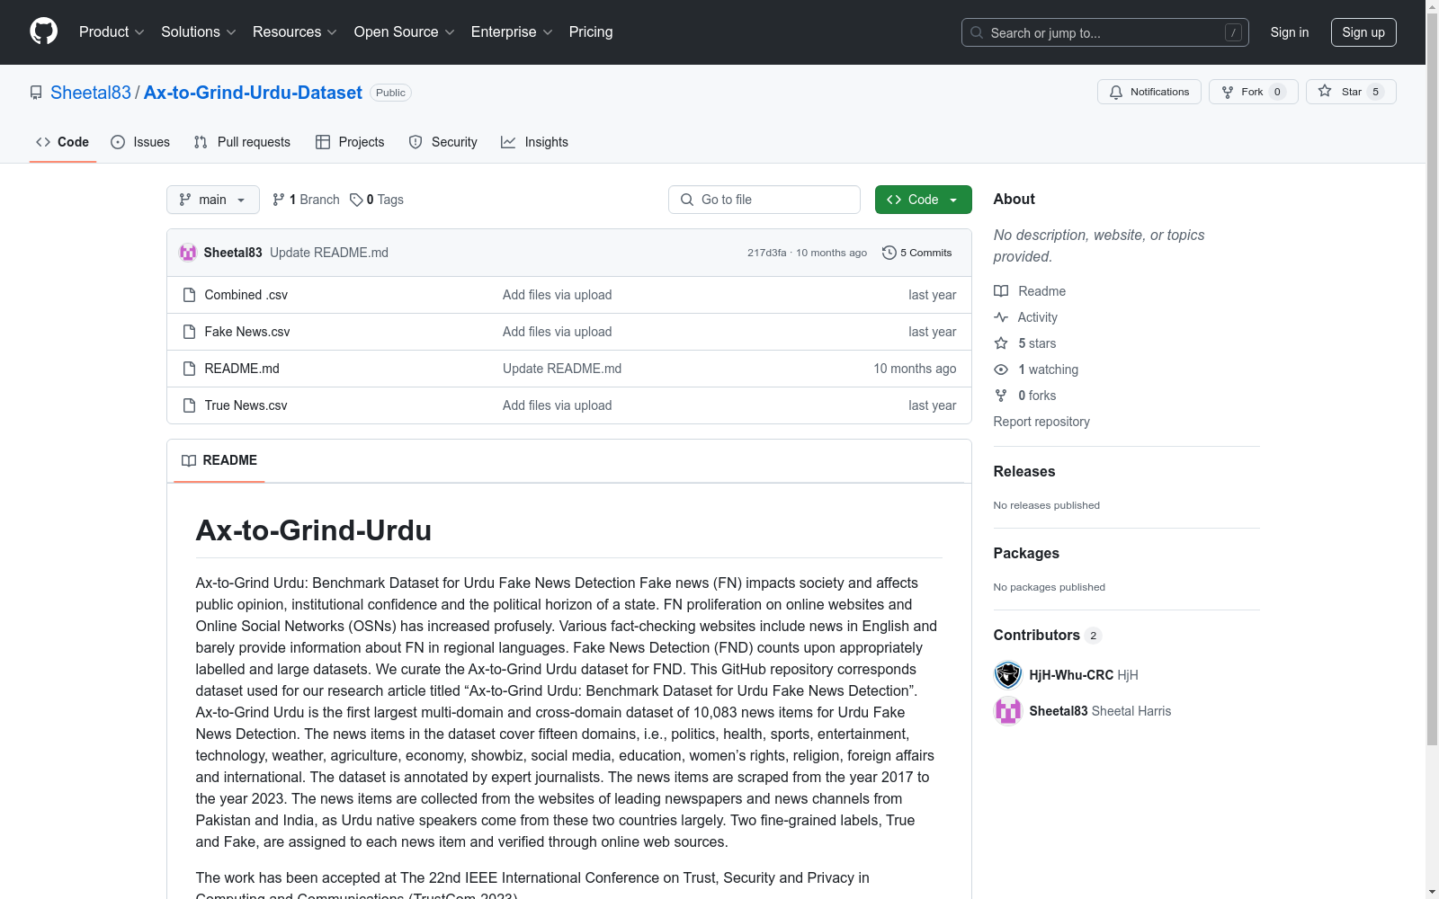The width and height of the screenshot is (1439, 899).
Task: Open the Contributors heading link
Action: pos(1047,635)
